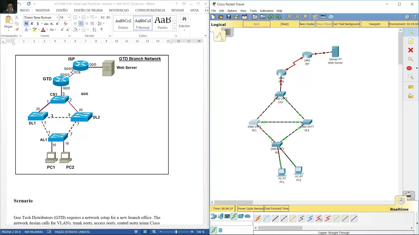Toggle superscript formatting
Image resolution: width=419 pixels, height=235 pixels.
coord(58,23)
